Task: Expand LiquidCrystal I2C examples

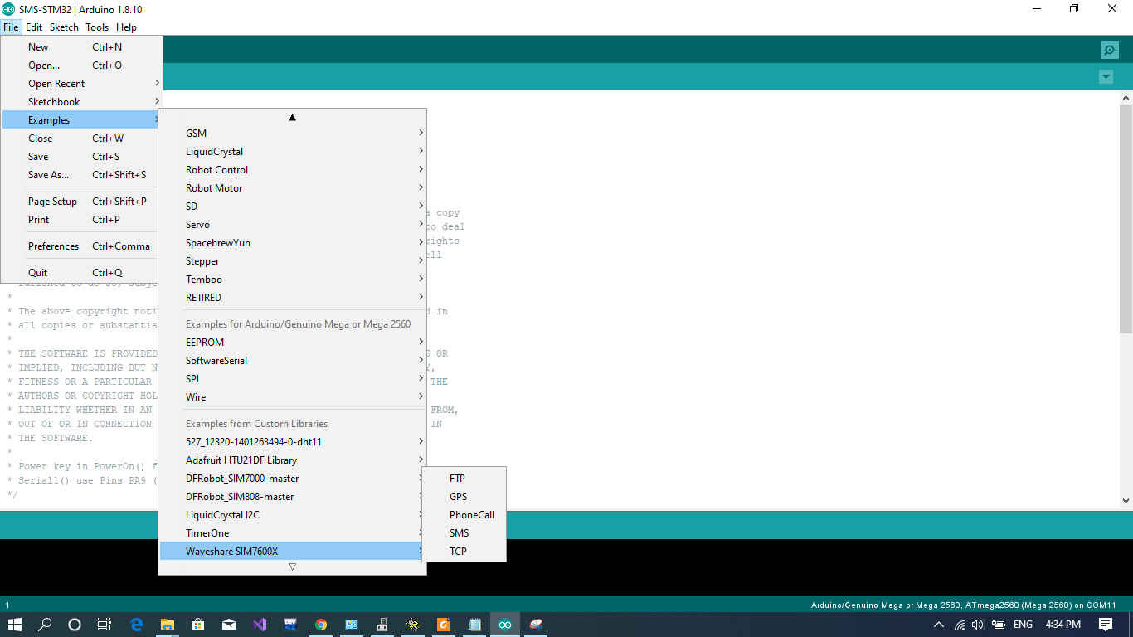Action: click(x=292, y=515)
